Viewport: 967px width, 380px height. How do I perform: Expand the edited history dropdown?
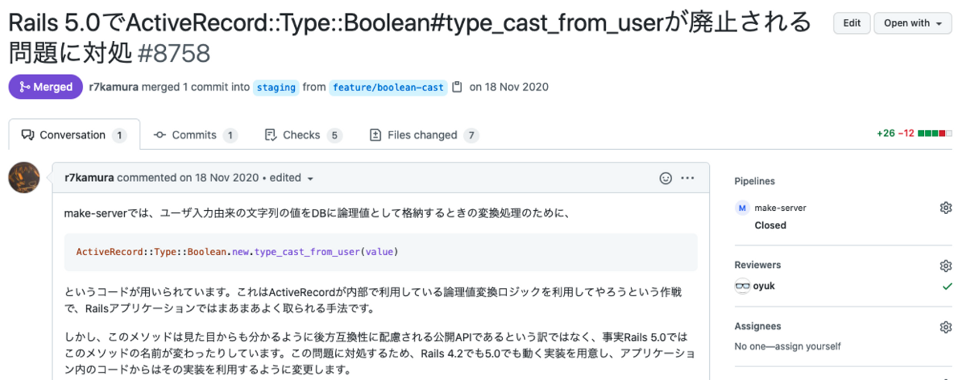tap(310, 179)
